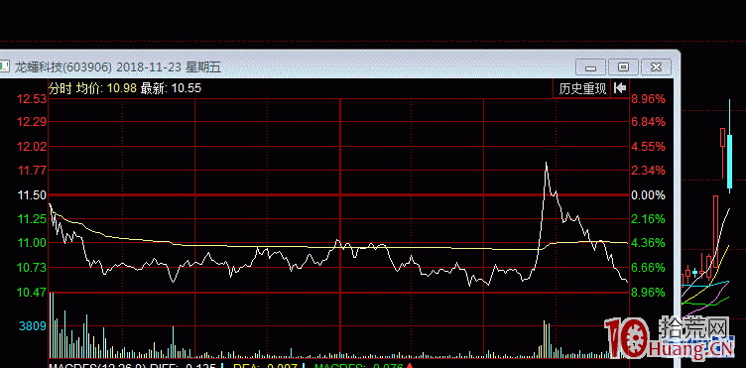Click the 3809 volume axis label

click(33, 326)
